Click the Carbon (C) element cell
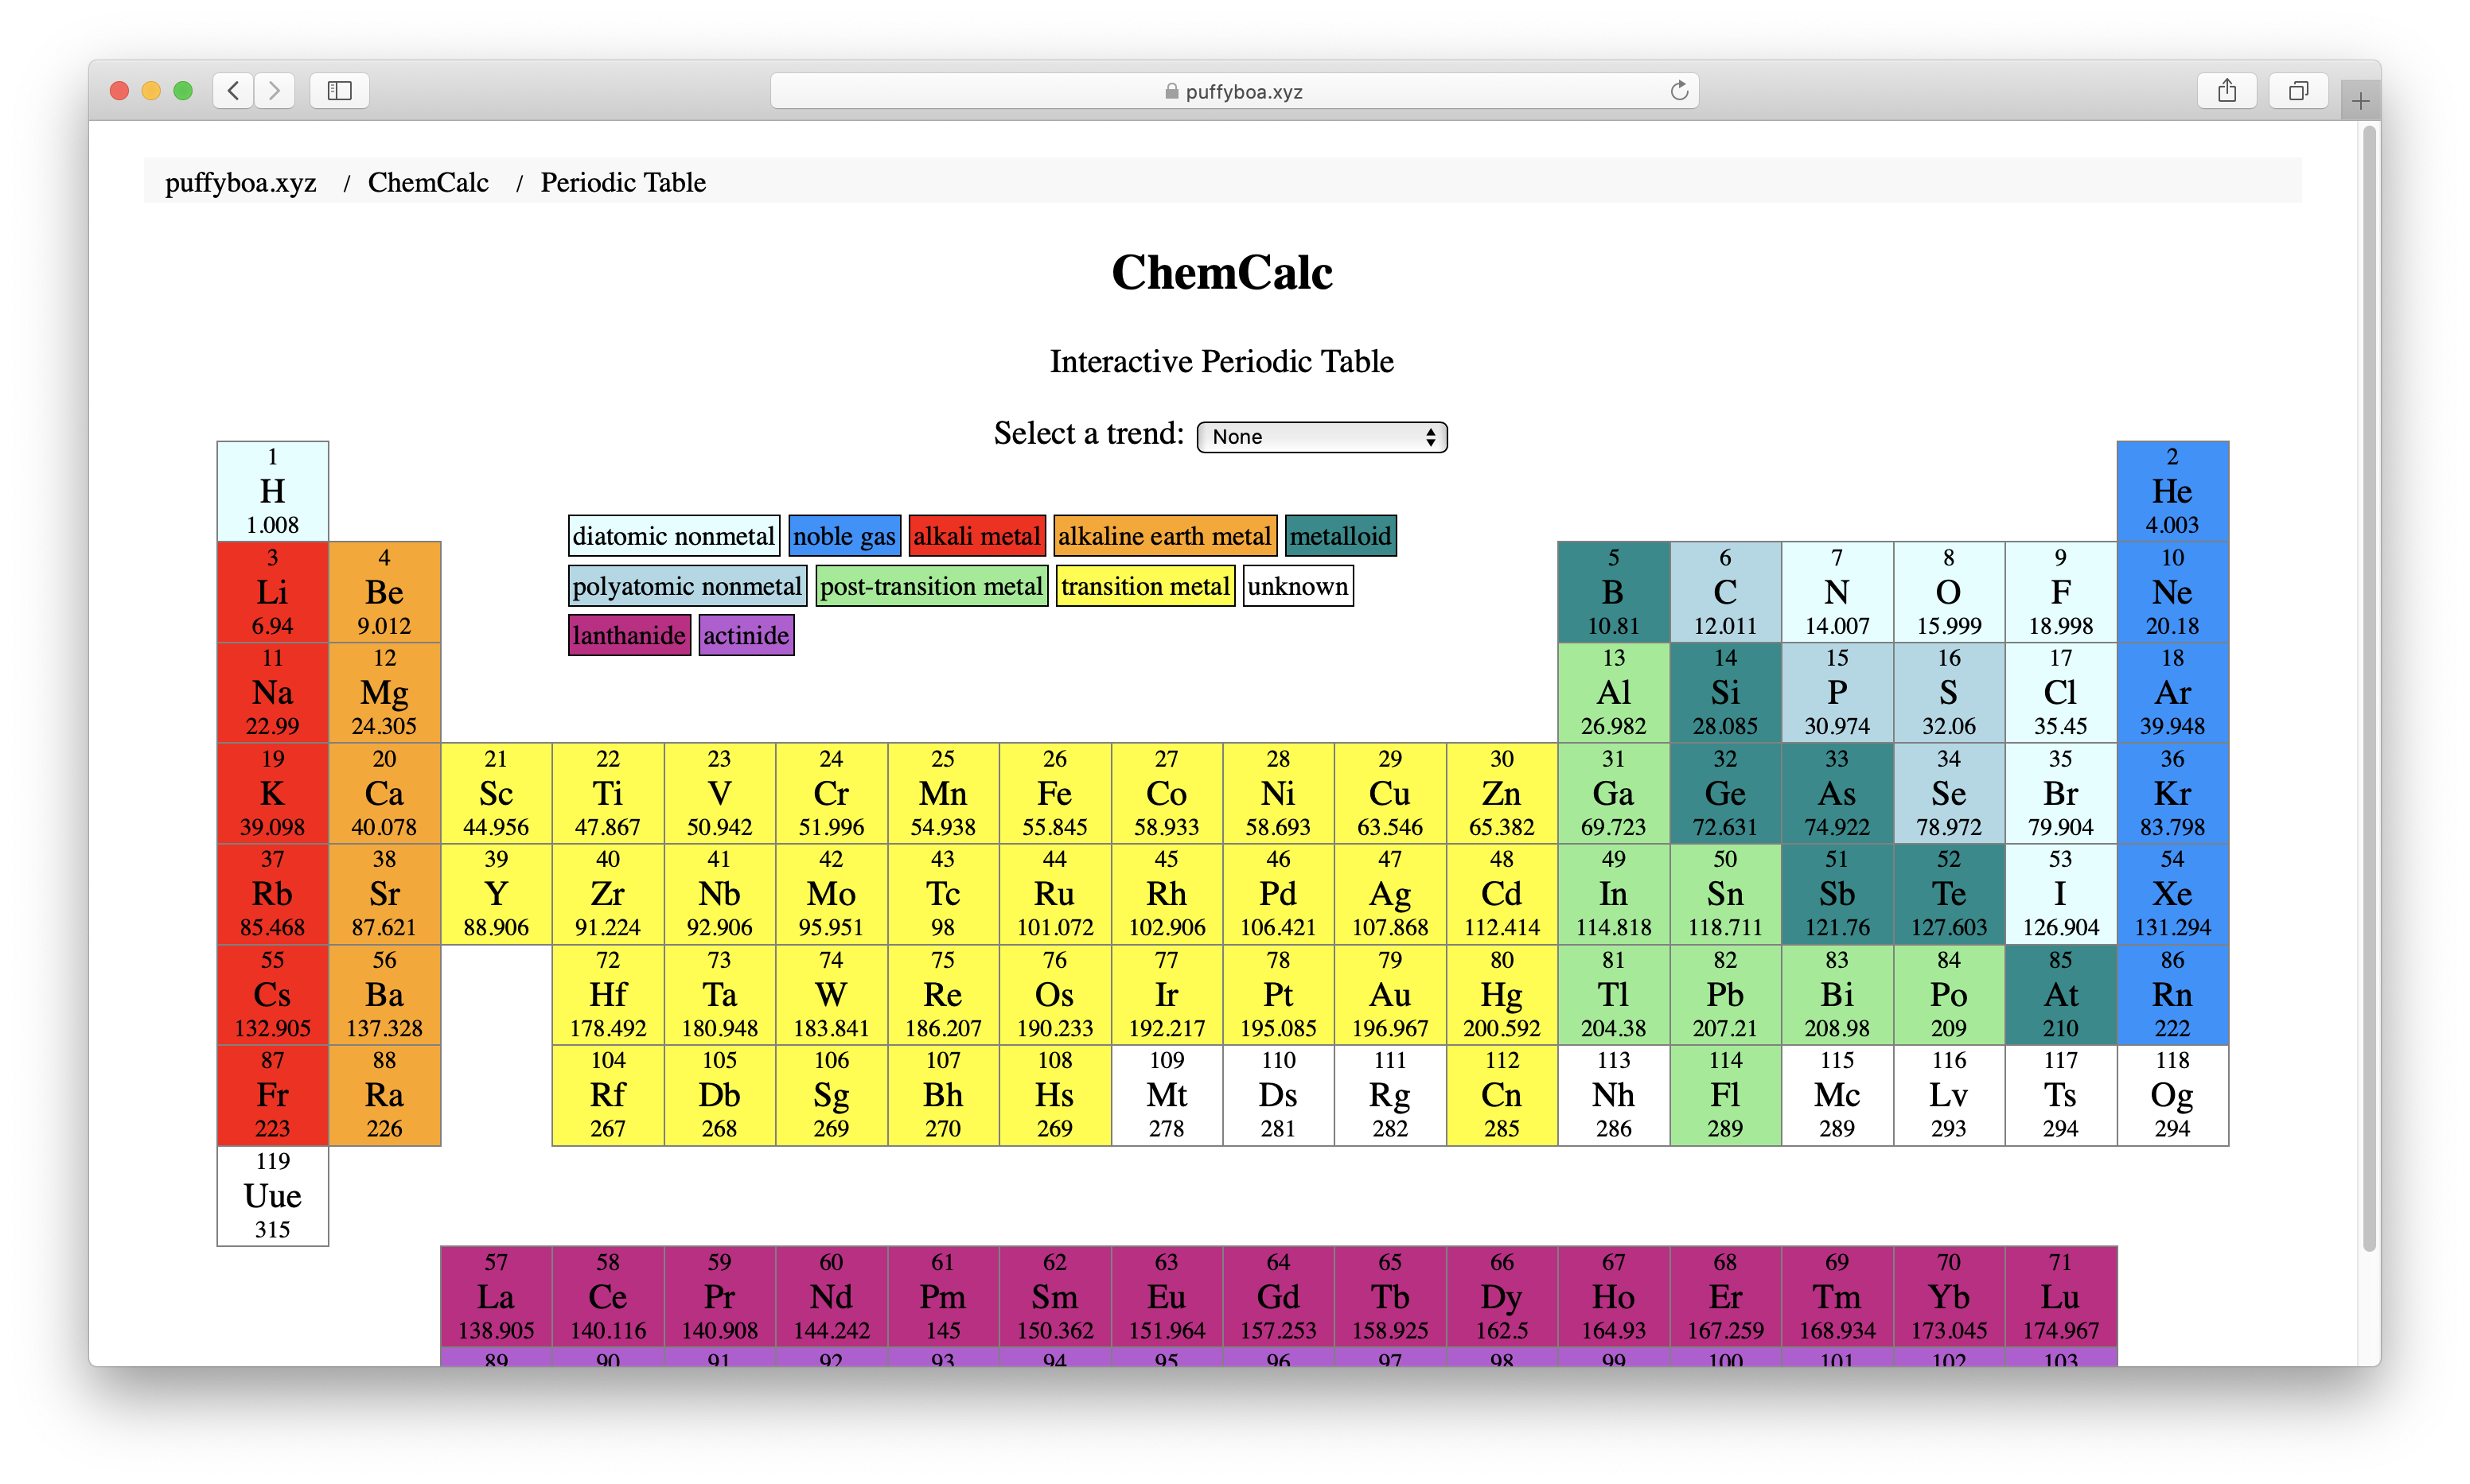2470x1484 pixels. [x=1724, y=592]
